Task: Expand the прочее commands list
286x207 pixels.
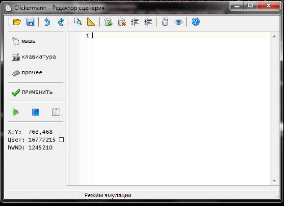Action: 27,73
